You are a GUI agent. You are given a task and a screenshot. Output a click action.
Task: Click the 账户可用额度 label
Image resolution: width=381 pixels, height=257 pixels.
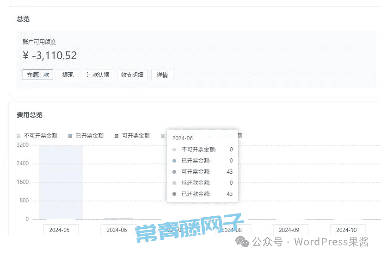(39, 42)
